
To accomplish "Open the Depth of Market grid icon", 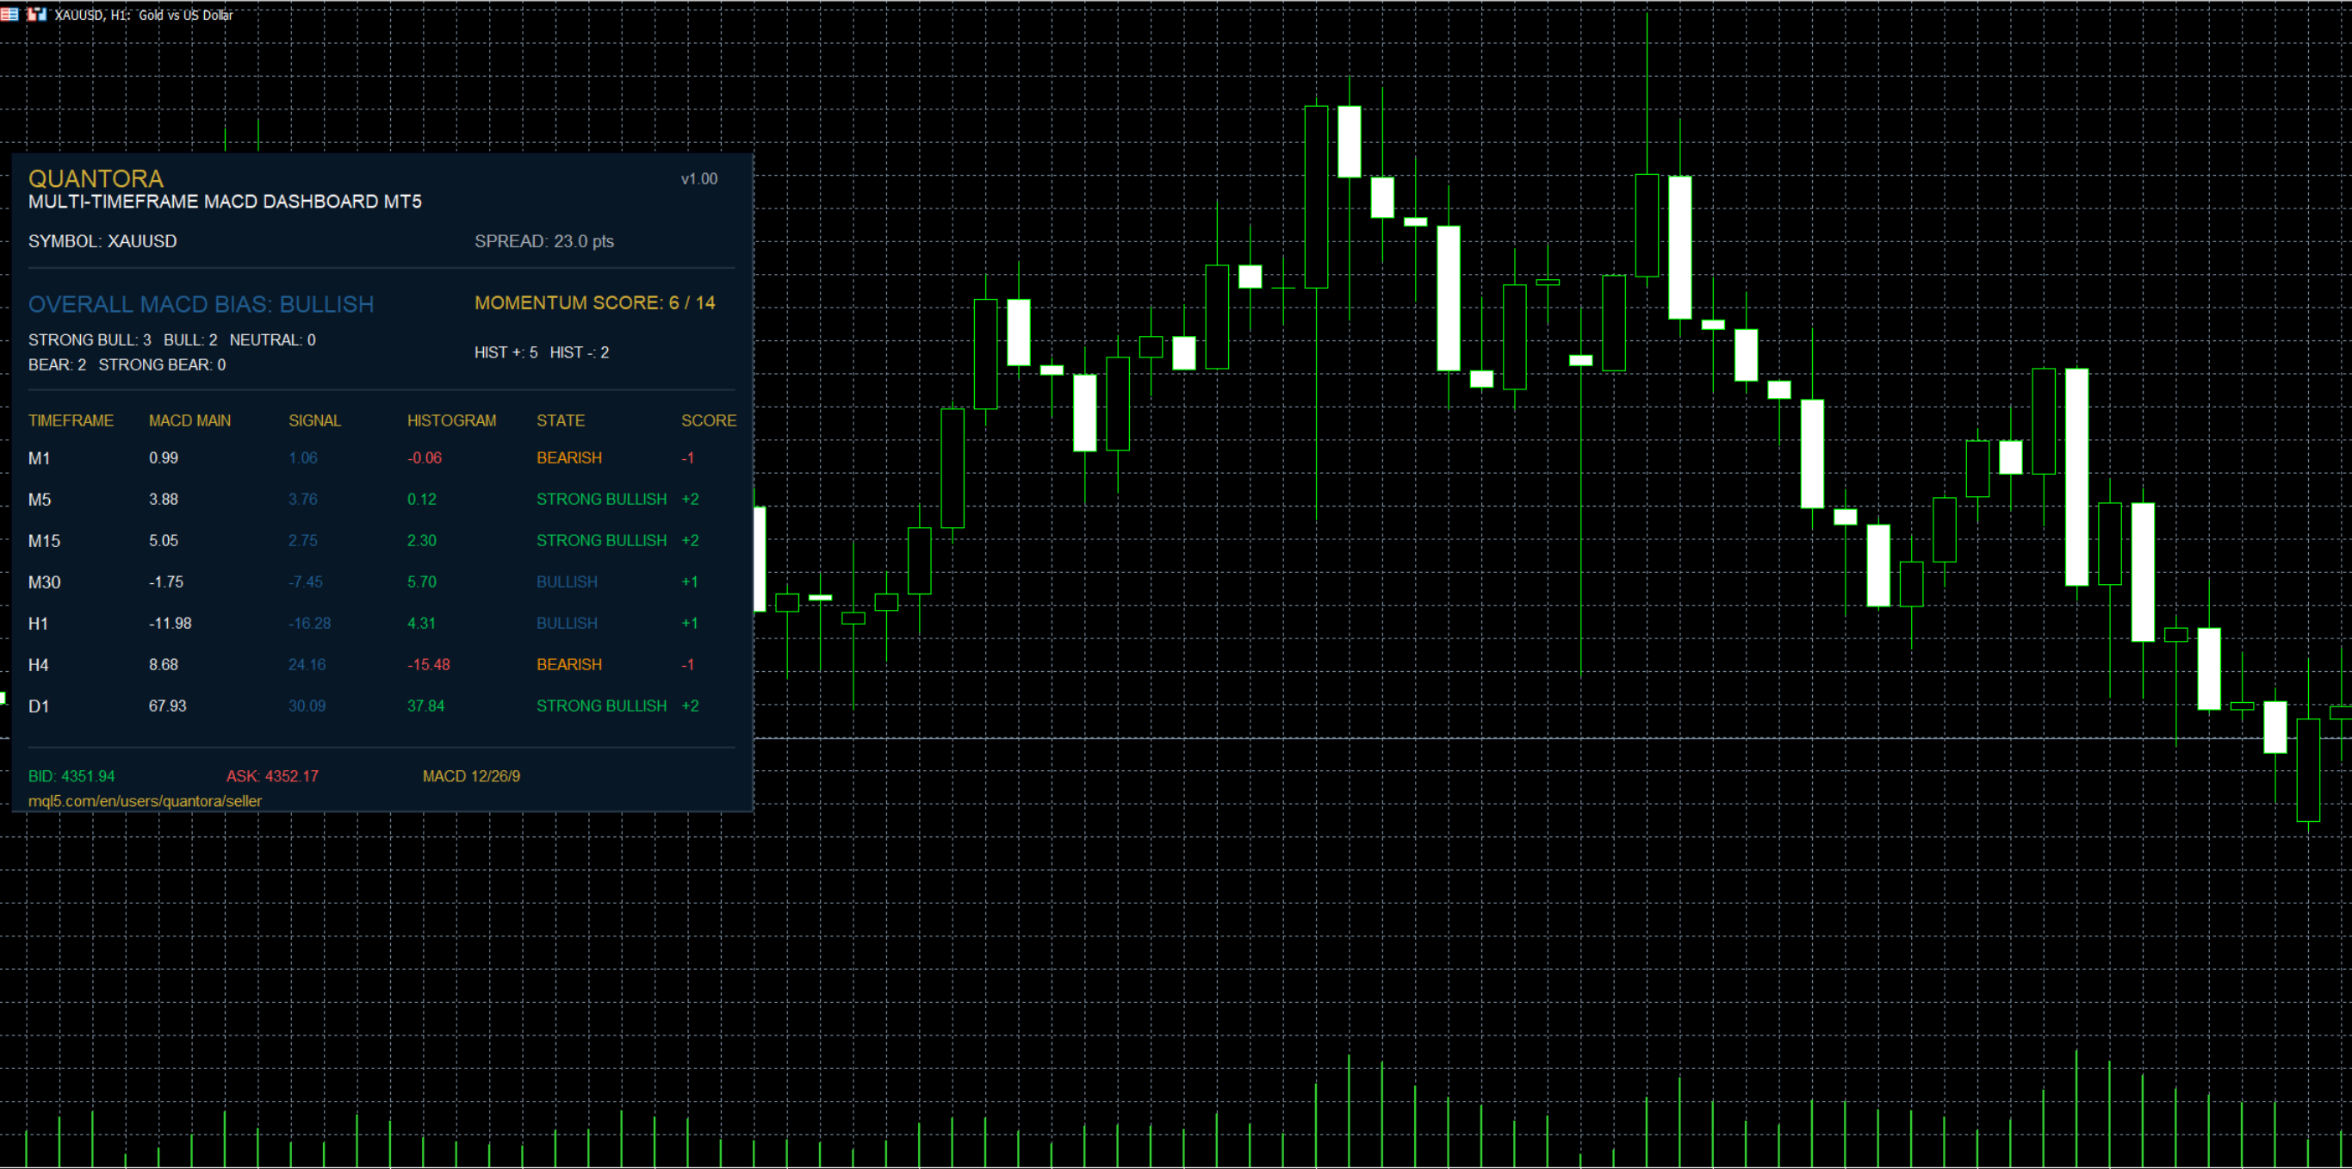I will pos(10,15).
